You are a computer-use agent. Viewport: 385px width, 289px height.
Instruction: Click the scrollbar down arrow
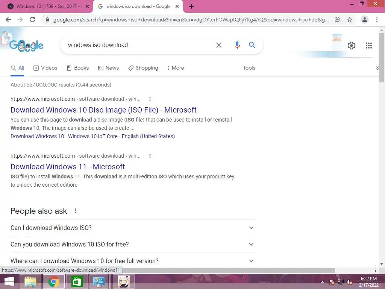point(382,264)
